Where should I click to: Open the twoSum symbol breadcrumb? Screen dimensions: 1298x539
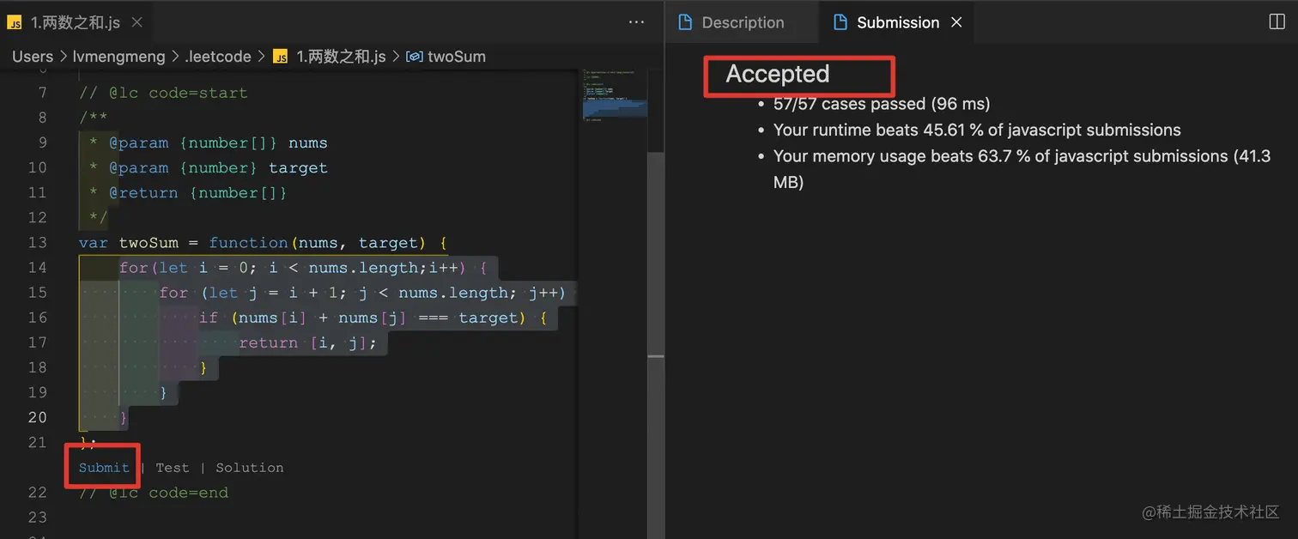457,57
